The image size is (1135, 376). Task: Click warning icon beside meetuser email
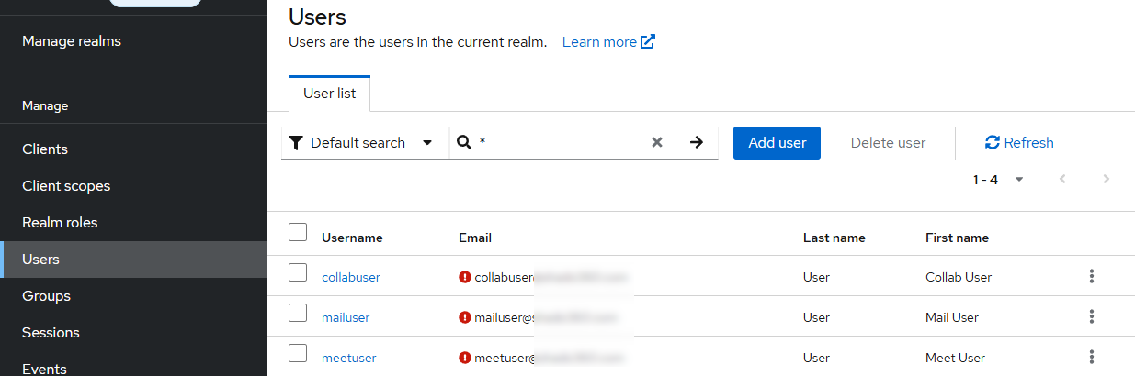coord(464,358)
